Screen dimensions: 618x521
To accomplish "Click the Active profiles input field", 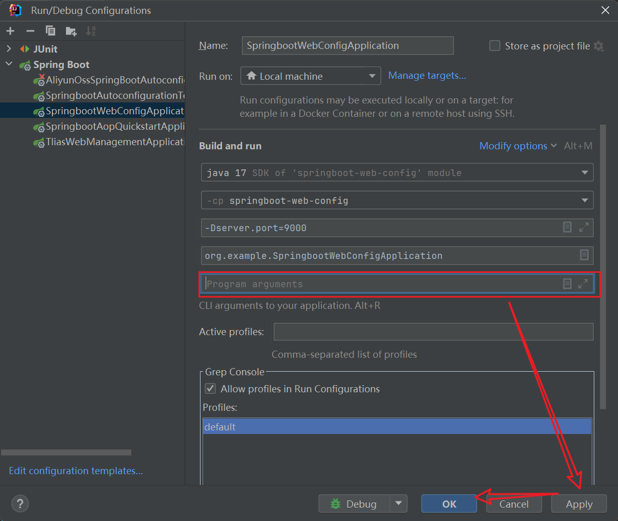I will (433, 332).
